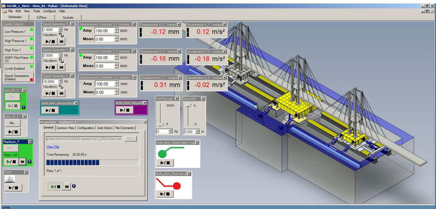436x209 pixels.
Task: Increase Displacement Controller X_F Amp value spinner
Action: (x=117, y=29)
